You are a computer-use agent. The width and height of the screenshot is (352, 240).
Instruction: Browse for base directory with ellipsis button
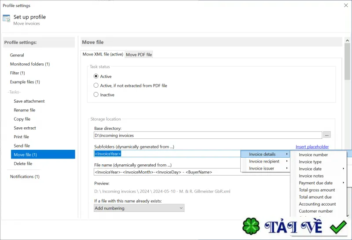326,135
